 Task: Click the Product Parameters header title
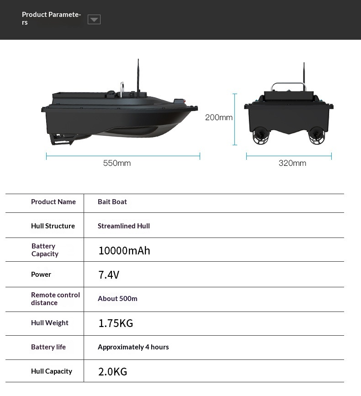(51, 18)
